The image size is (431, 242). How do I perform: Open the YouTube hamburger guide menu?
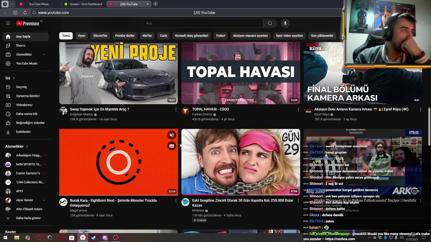coord(8,23)
